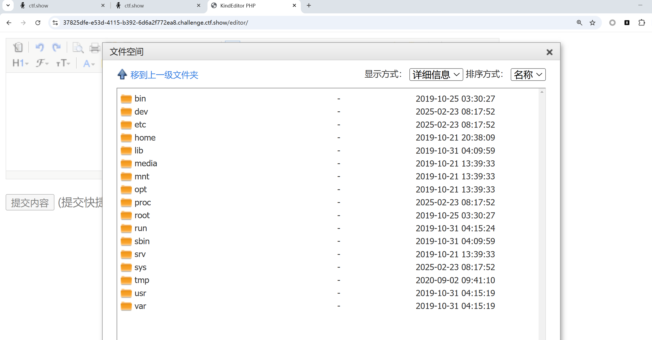
Task: Close the 文件空间 dialog
Action: coord(549,52)
